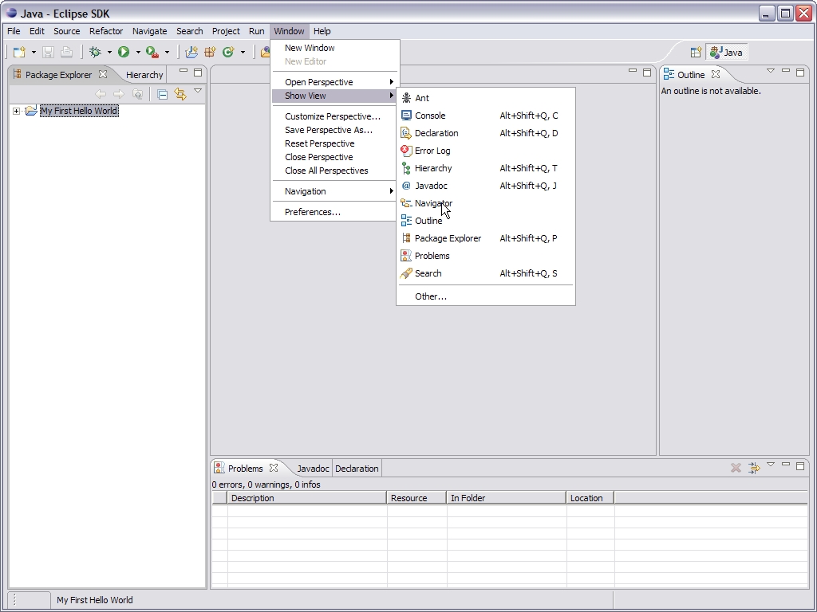Open the Debug dropdown arrow

coord(109,52)
